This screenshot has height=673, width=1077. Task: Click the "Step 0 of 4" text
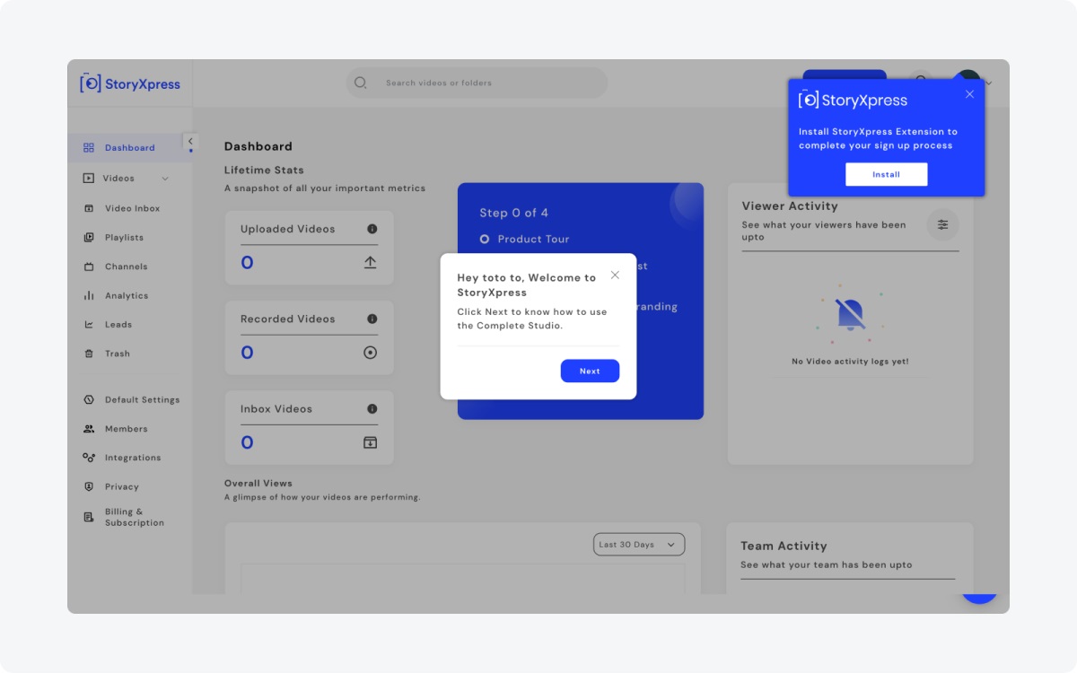[513, 213]
